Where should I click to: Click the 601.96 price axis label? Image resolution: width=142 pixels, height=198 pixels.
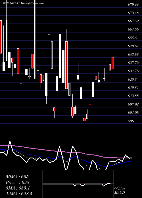pyautogui.click(x=133, y=113)
